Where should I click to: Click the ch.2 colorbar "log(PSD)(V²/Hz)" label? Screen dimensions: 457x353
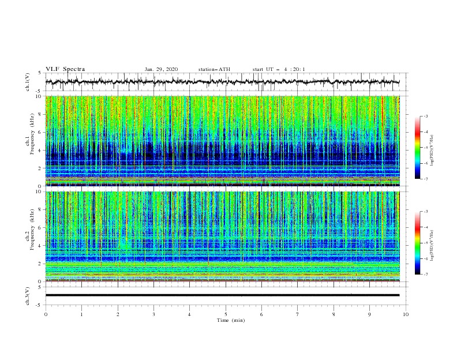(x=432, y=246)
